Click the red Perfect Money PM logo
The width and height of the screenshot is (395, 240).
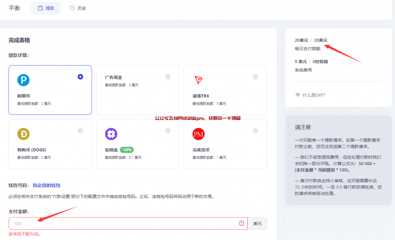(x=198, y=134)
